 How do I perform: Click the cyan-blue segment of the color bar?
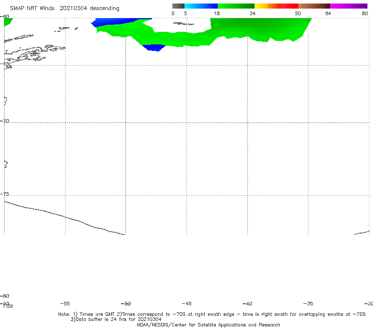point(201,6)
